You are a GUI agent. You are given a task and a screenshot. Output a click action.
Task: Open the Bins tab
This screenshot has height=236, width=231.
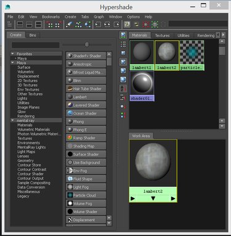(x=33, y=35)
